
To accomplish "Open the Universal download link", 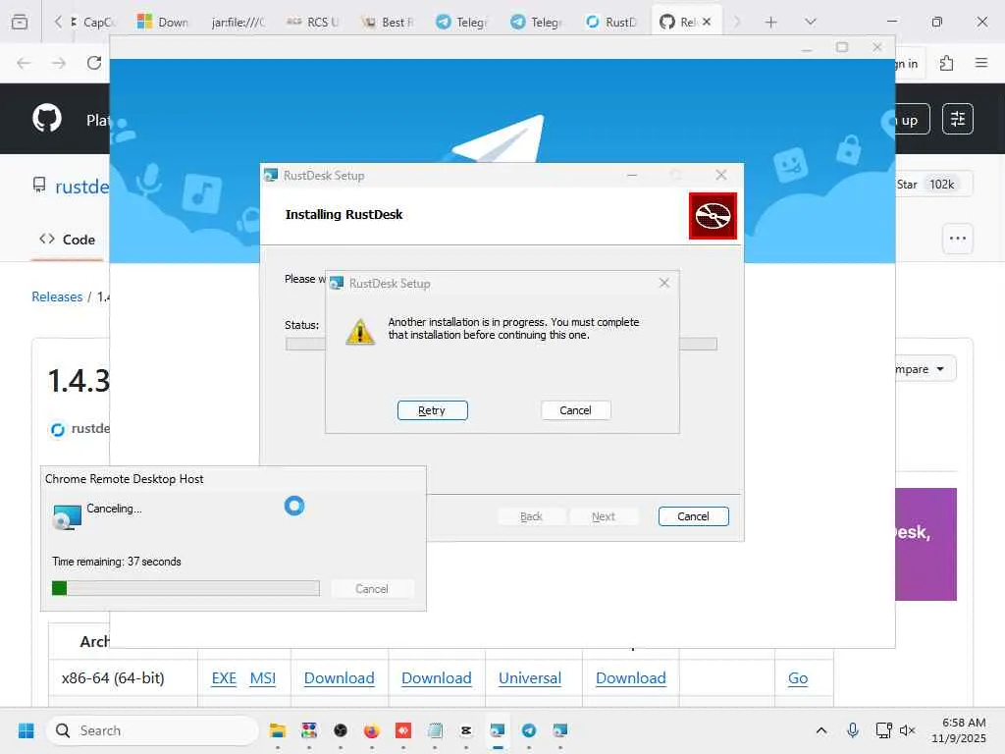I will click(x=529, y=677).
